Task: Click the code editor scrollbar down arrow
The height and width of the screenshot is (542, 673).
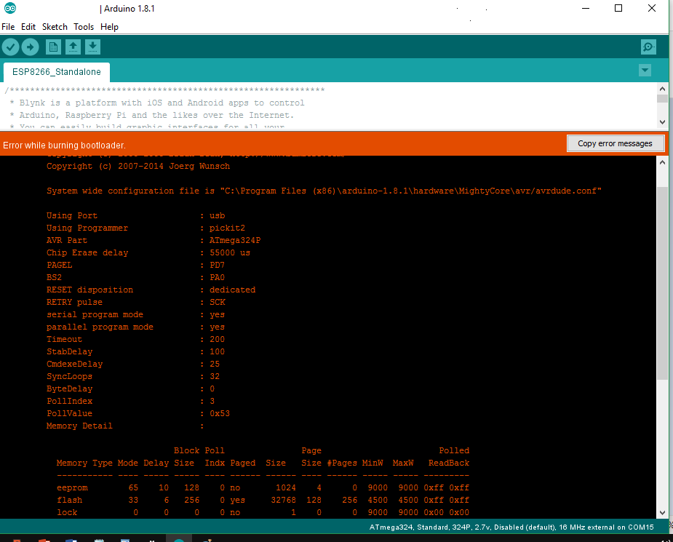Action: pyautogui.click(x=662, y=122)
